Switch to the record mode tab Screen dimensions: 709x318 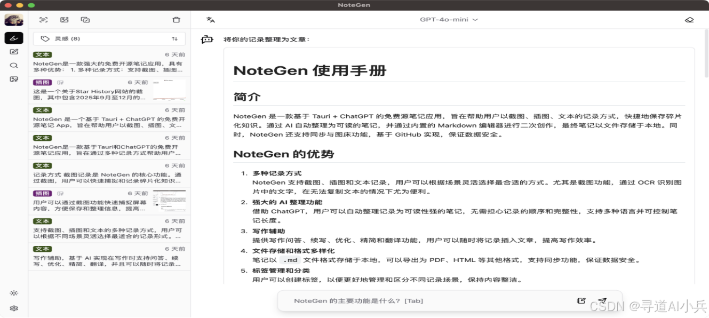click(14, 37)
